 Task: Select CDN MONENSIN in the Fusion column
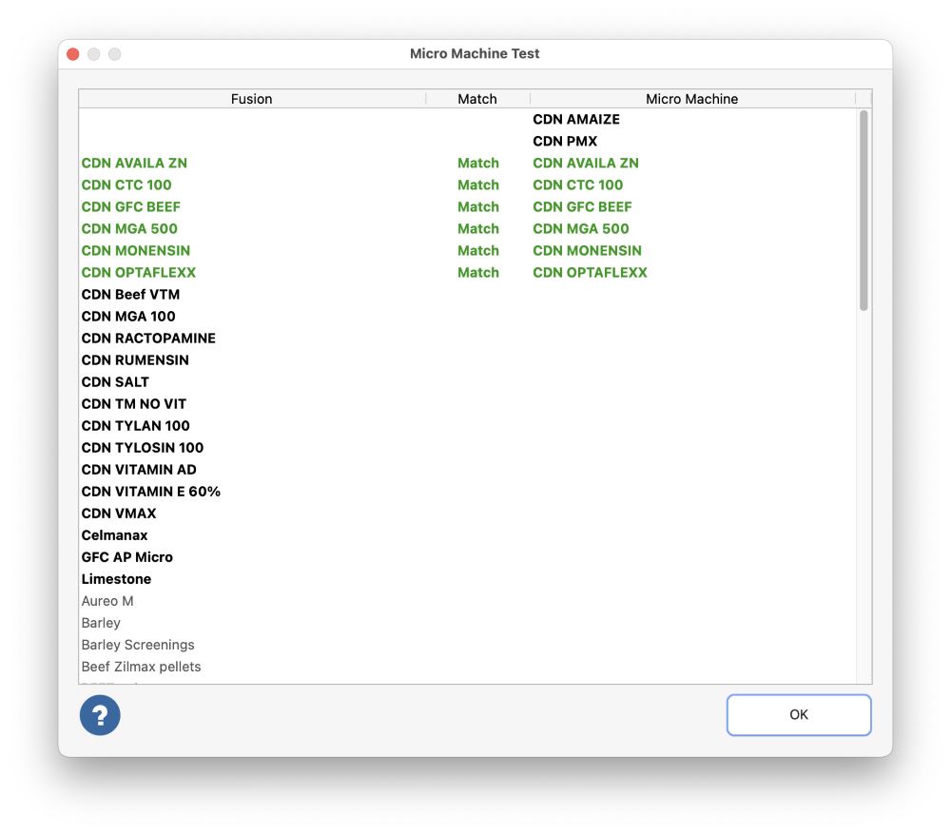136,250
